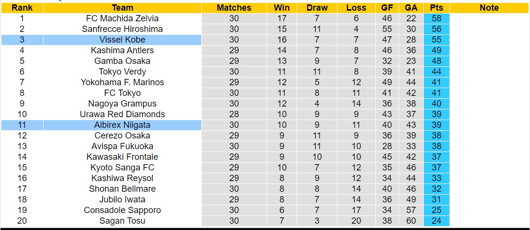Open the Sanfrecce Hiroshima team link
Viewport: 530px width, 230px height.
(x=122, y=29)
